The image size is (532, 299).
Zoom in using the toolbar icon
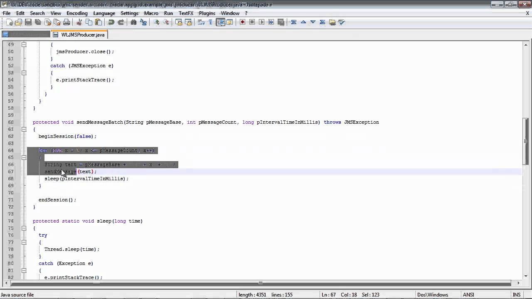[x=156, y=22]
